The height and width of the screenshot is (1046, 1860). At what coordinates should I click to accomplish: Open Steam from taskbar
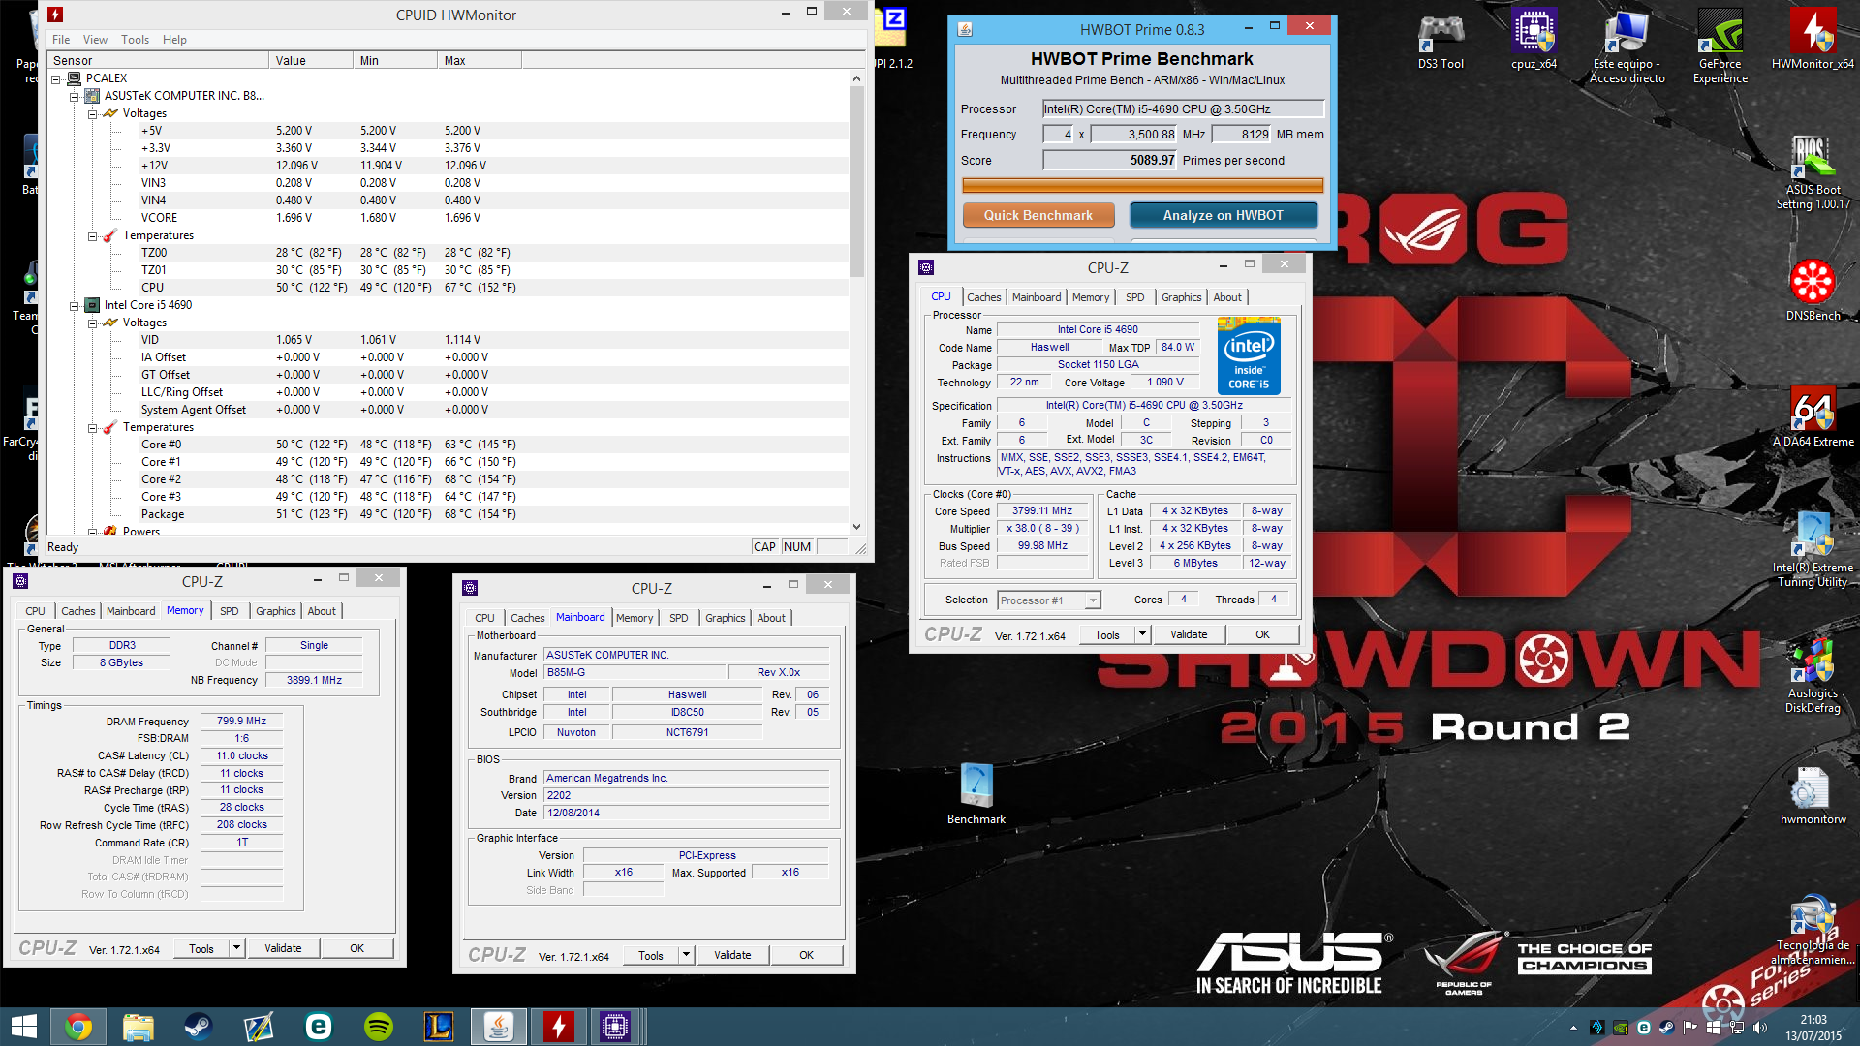point(199,1027)
